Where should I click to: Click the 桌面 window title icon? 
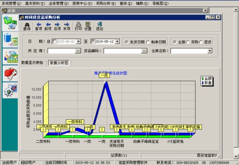pyautogui.click(x=4, y=11)
